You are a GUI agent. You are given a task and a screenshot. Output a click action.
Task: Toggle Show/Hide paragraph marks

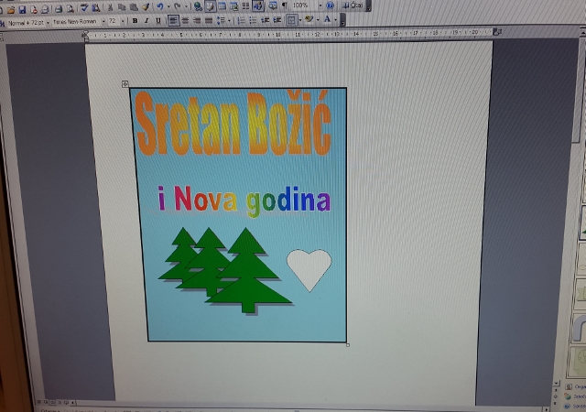[x=285, y=5]
